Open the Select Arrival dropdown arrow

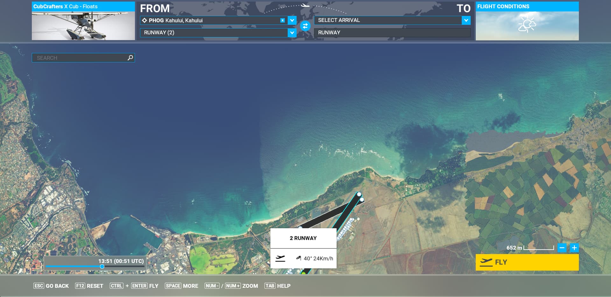tap(466, 20)
